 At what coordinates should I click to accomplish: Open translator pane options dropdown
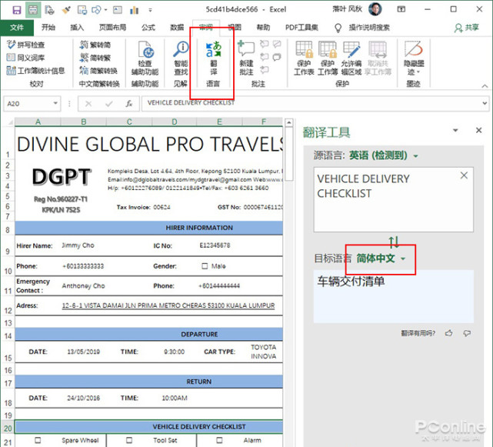pos(455,130)
